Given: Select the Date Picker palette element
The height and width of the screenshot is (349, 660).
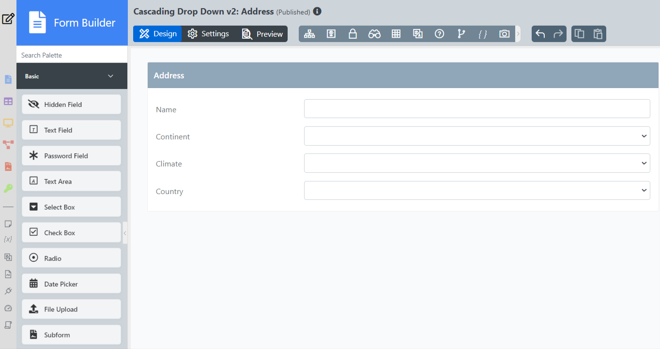Looking at the screenshot, I should [x=71, y=284].
